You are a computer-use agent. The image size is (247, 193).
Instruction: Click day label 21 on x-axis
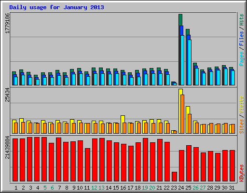(159, 188)
